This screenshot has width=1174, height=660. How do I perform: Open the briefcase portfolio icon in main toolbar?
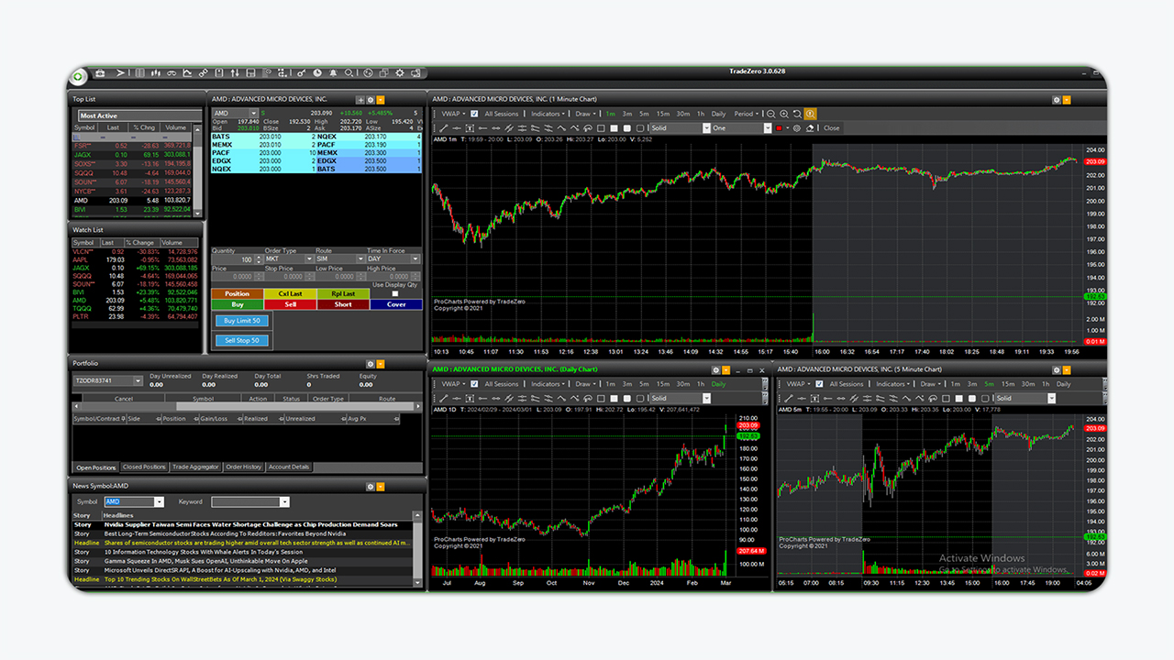(x=100, y=73)
